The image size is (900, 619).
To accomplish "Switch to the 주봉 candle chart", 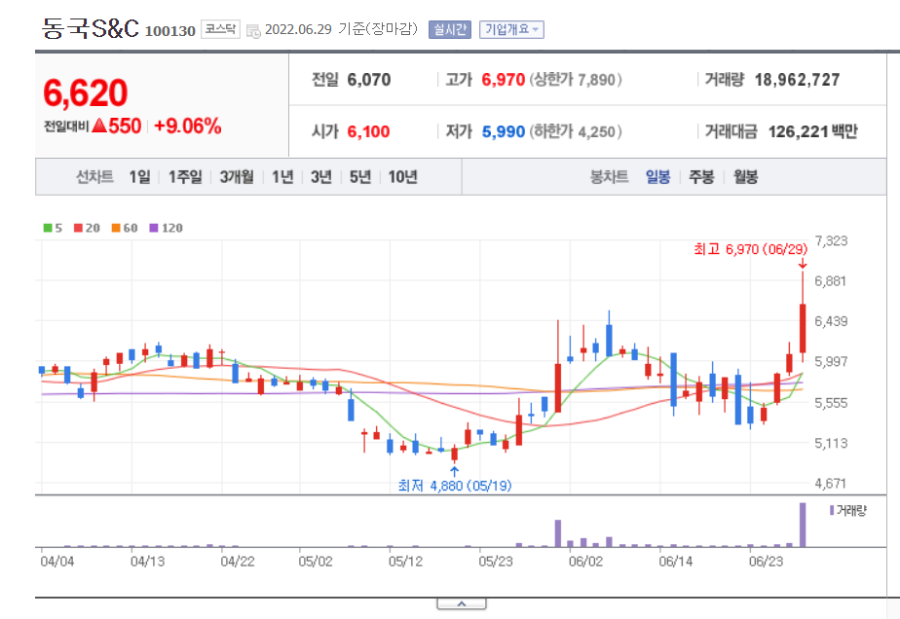I will pos(701,177).
